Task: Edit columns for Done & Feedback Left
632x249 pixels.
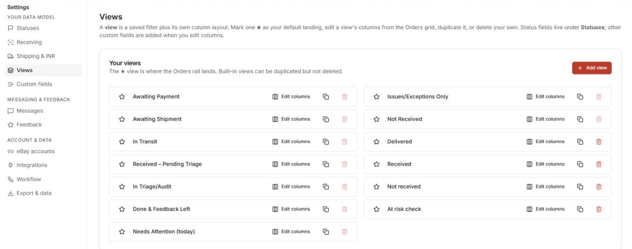Action: pos(291,209)
